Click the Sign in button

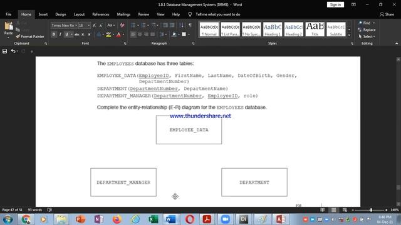click(335, 4)
